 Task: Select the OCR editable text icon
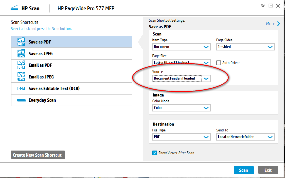point(21,88)
